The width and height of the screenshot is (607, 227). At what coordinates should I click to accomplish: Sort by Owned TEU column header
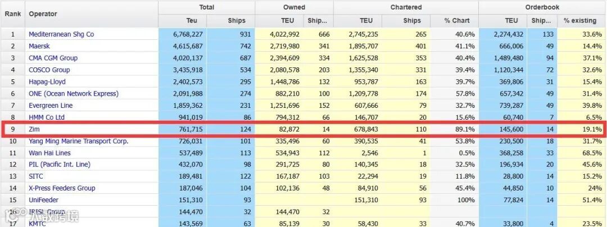pyautogui.click(x=288, y=21)
